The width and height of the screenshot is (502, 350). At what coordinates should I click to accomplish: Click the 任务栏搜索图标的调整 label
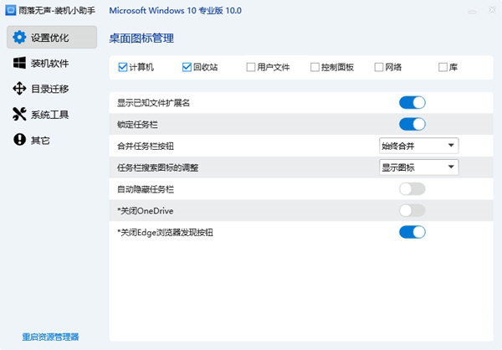(158, 167)
